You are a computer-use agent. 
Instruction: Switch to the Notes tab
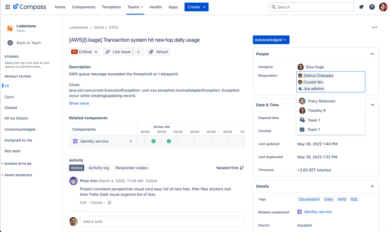pos(77,168)
